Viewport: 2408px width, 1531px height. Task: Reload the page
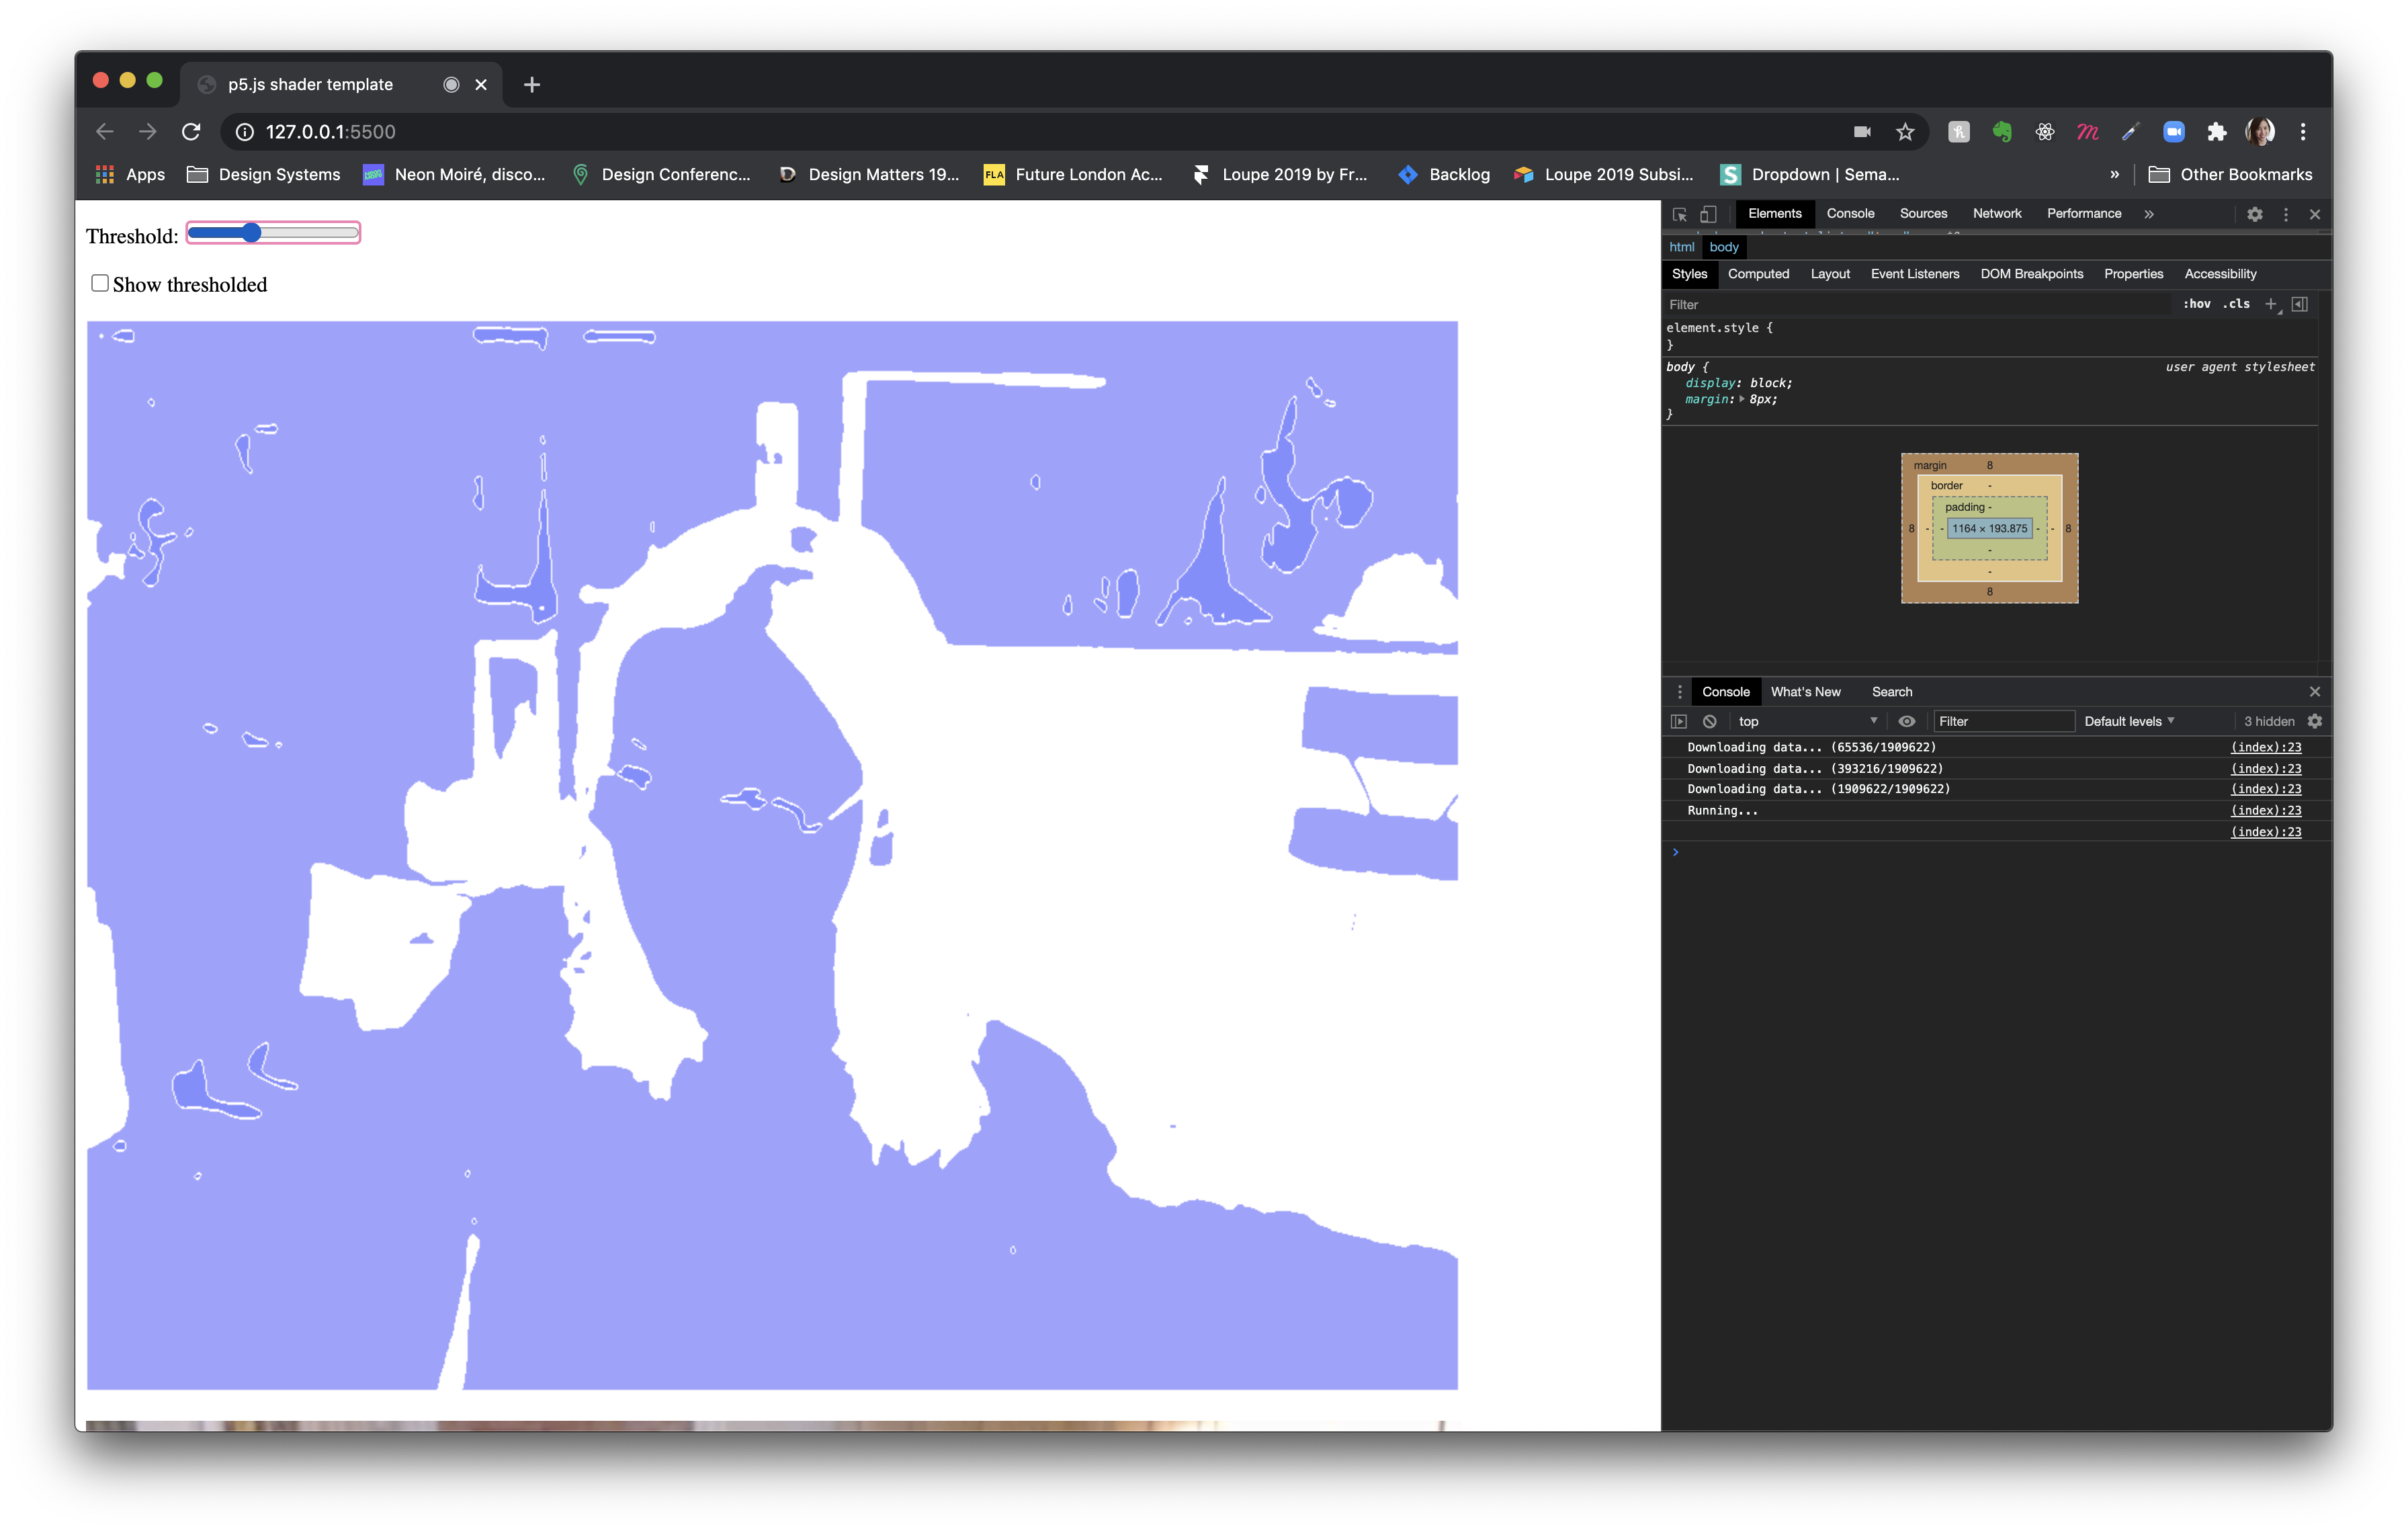coord(191,132)
